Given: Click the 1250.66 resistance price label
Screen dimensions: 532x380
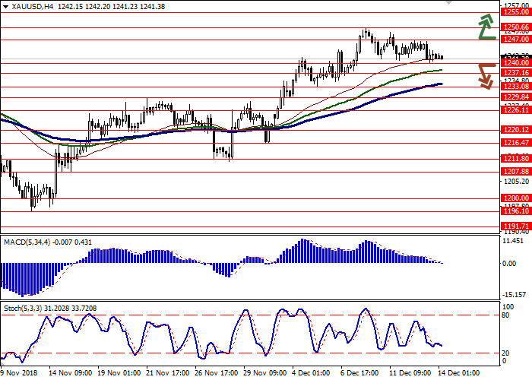Looking at the screenshot, I should tap(515, 27).
